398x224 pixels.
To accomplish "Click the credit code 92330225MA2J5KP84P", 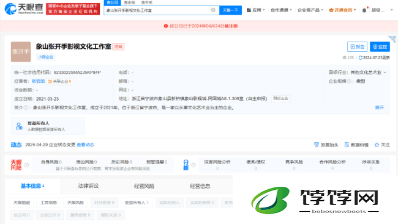I will click(x=77, y=73).
